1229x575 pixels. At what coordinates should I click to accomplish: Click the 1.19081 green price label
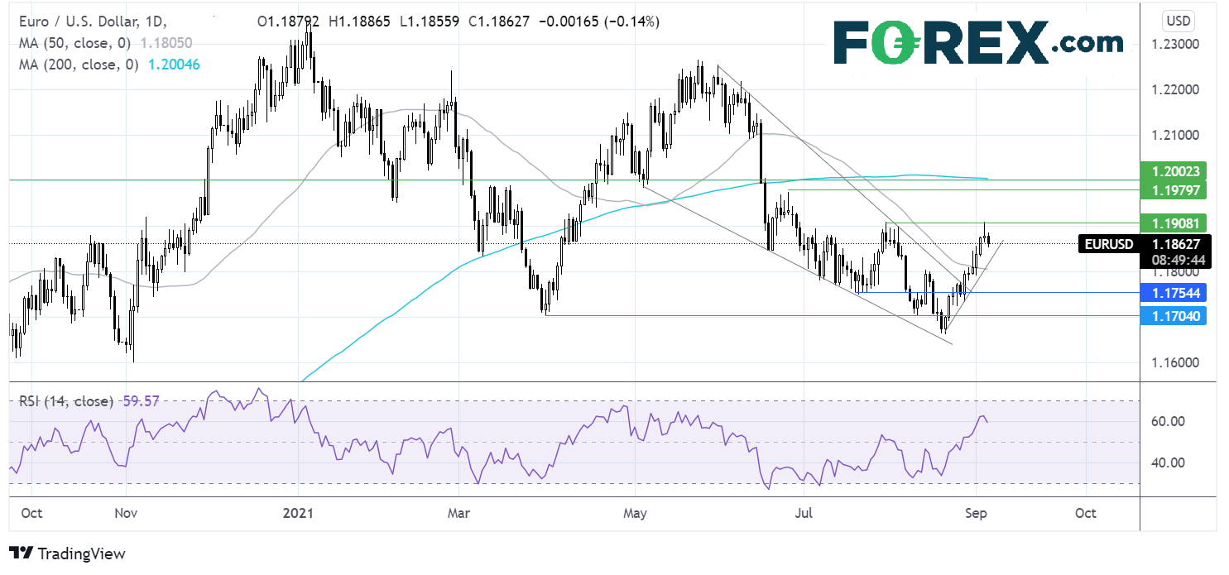coord(1173,223)
